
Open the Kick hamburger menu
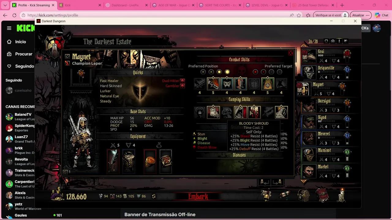[x=9, y=28]
